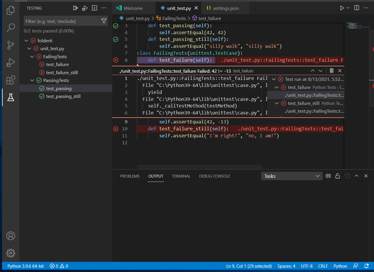This screenshot has height=272, width=374.
Task: Change line endings via the CRLF status item
Action: tap(323, 266)
